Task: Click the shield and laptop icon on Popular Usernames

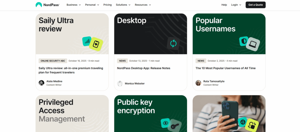Action: coord(249,43)
